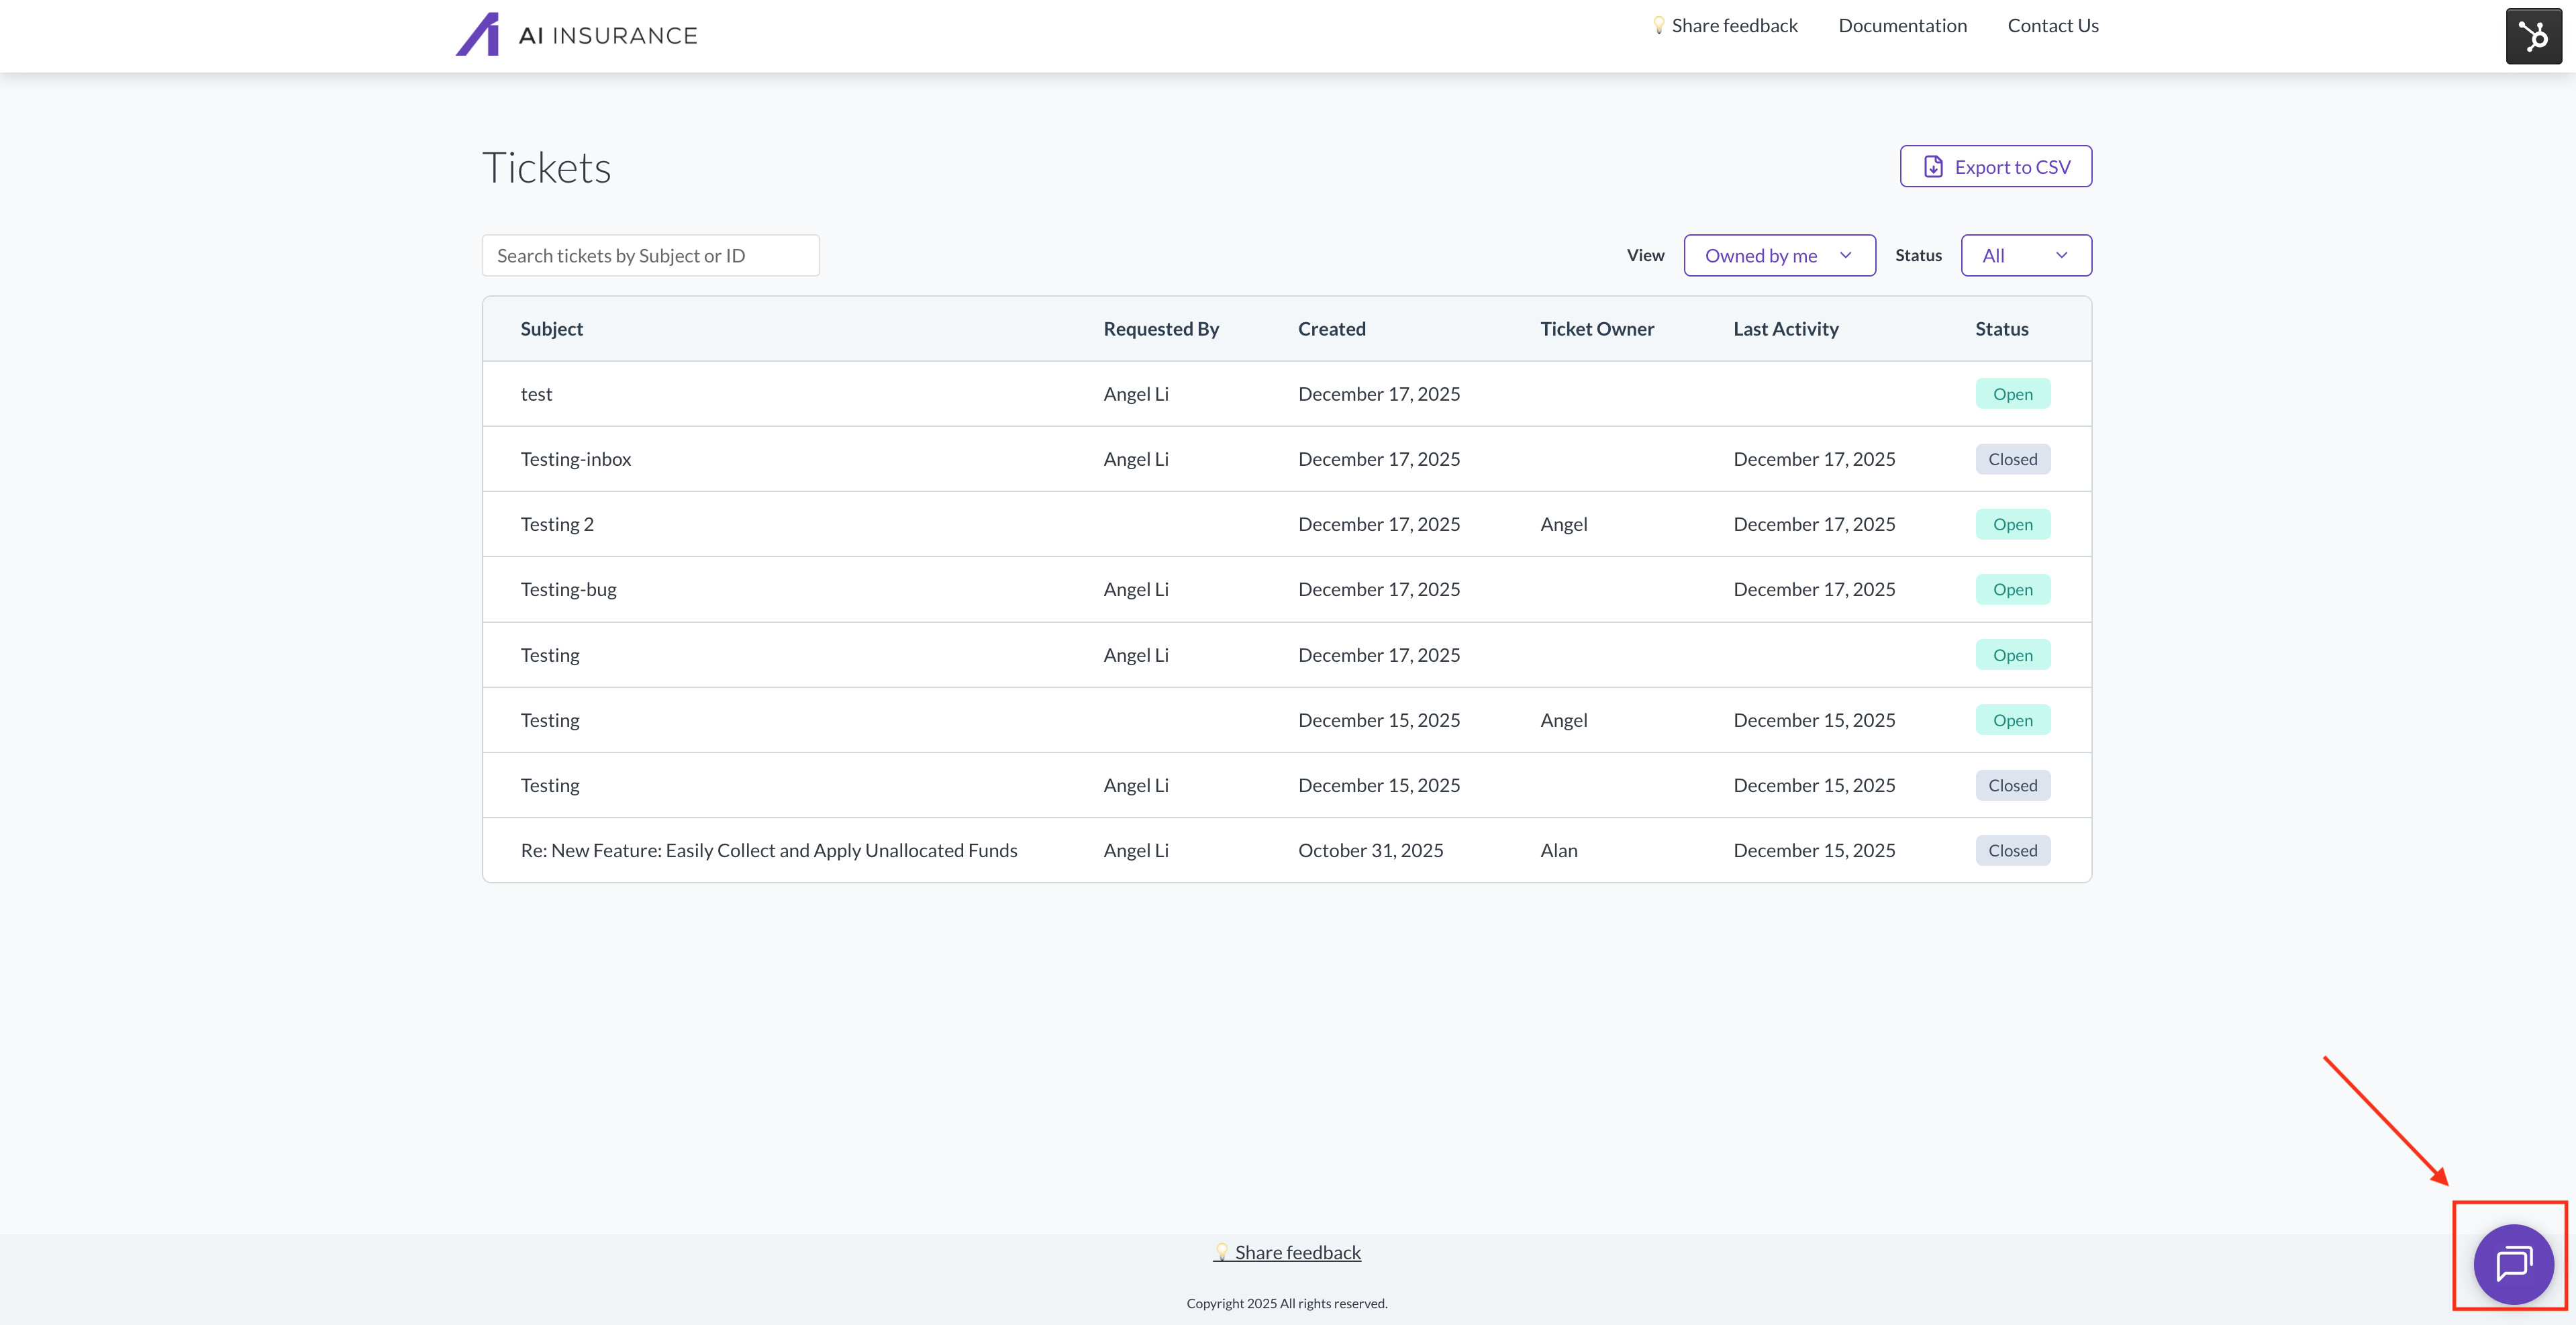Click the chevron in the Status filter
Screen dimensions: 2576x1325
(2061, 256)
